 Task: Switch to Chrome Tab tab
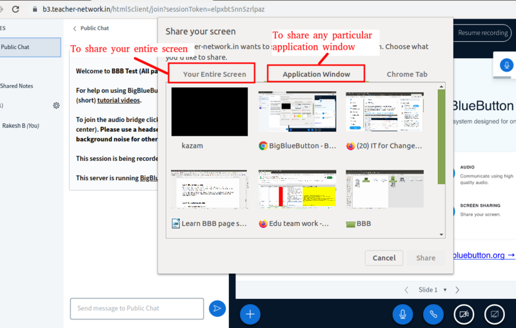[407, 74]
